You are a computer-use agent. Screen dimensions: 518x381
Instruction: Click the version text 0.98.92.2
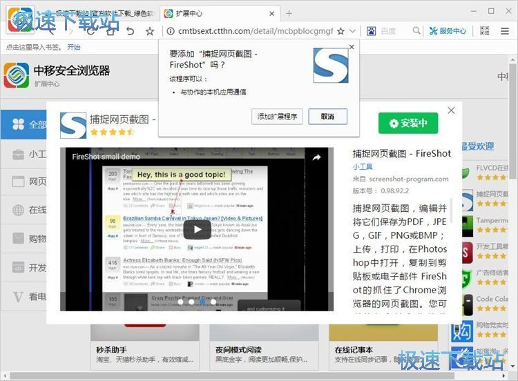[x=394, y=190]
